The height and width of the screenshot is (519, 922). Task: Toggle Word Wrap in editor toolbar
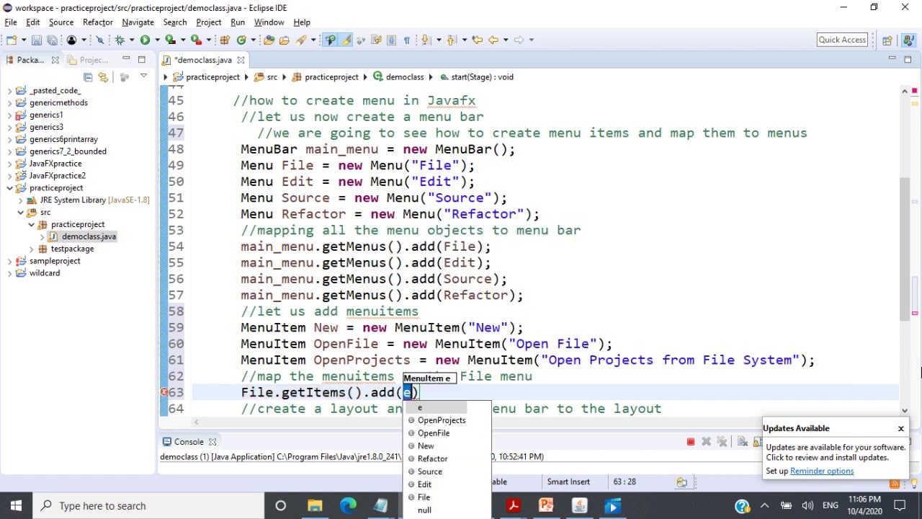point(375,40)
